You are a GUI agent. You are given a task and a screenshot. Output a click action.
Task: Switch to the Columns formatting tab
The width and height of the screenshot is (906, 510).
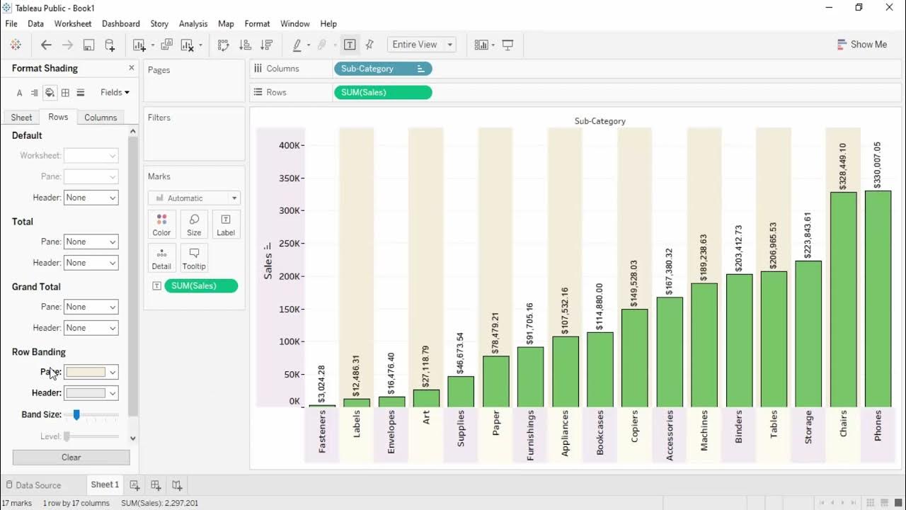point(101,118)
